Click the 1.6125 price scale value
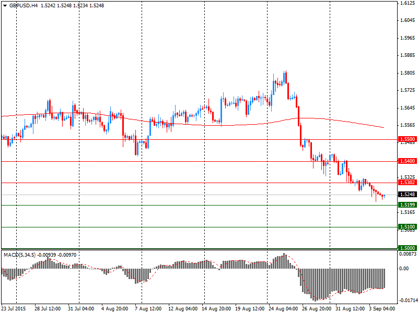The height and width of the screenshot is (313, 418). coord(408,3)
